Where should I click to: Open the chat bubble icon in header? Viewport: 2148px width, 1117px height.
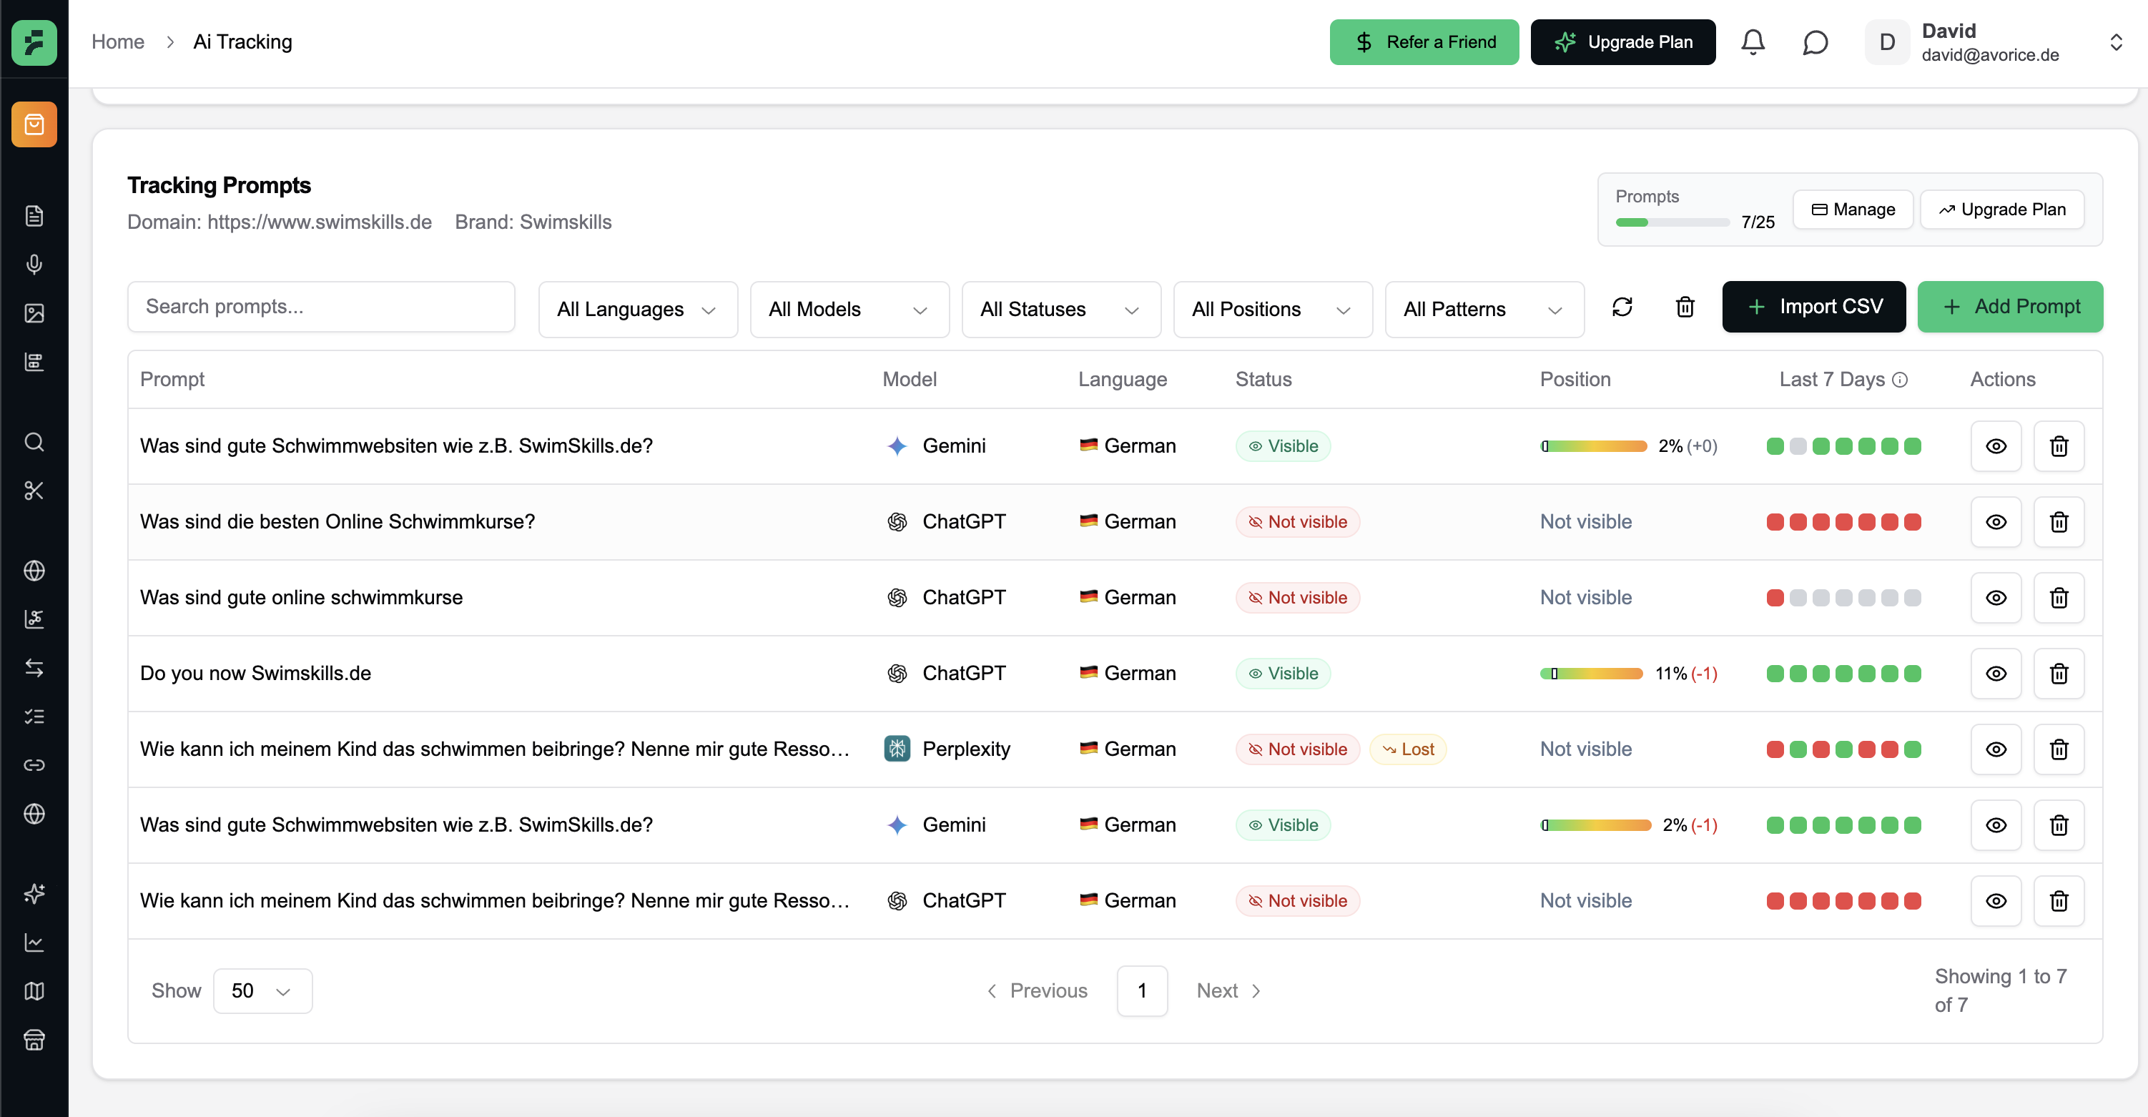[1815, 41]
